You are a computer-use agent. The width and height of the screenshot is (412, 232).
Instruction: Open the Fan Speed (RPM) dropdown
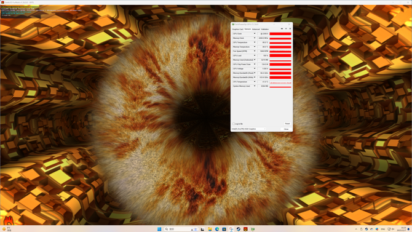coord(255,51)
